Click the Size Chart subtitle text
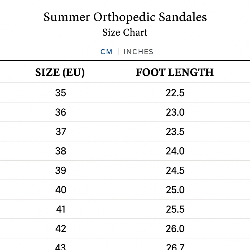The width and height of the screenshot is (250, 250). 125,33
